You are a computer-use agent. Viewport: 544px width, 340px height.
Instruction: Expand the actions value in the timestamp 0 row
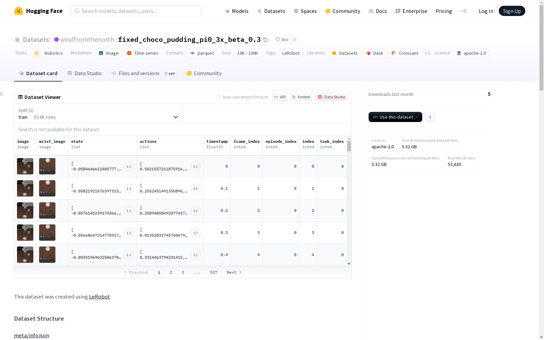click(195, 167)
